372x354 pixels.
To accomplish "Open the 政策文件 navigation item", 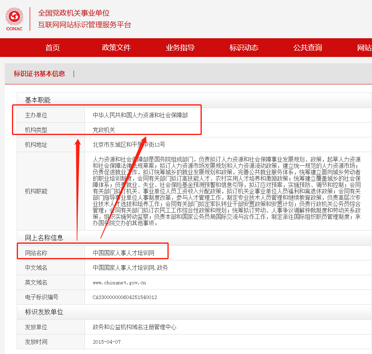I will [116, 48].
